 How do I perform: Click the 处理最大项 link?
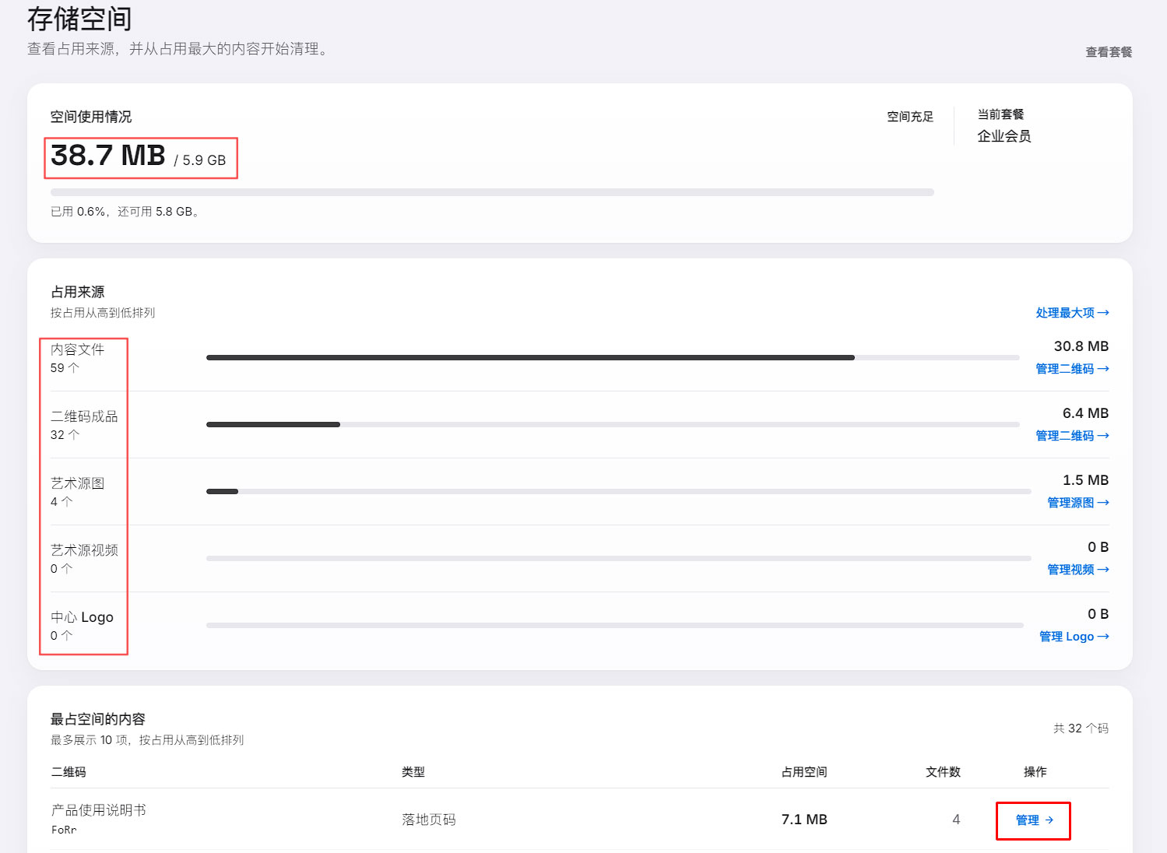pyautogui.click(x=1072, y=313)
